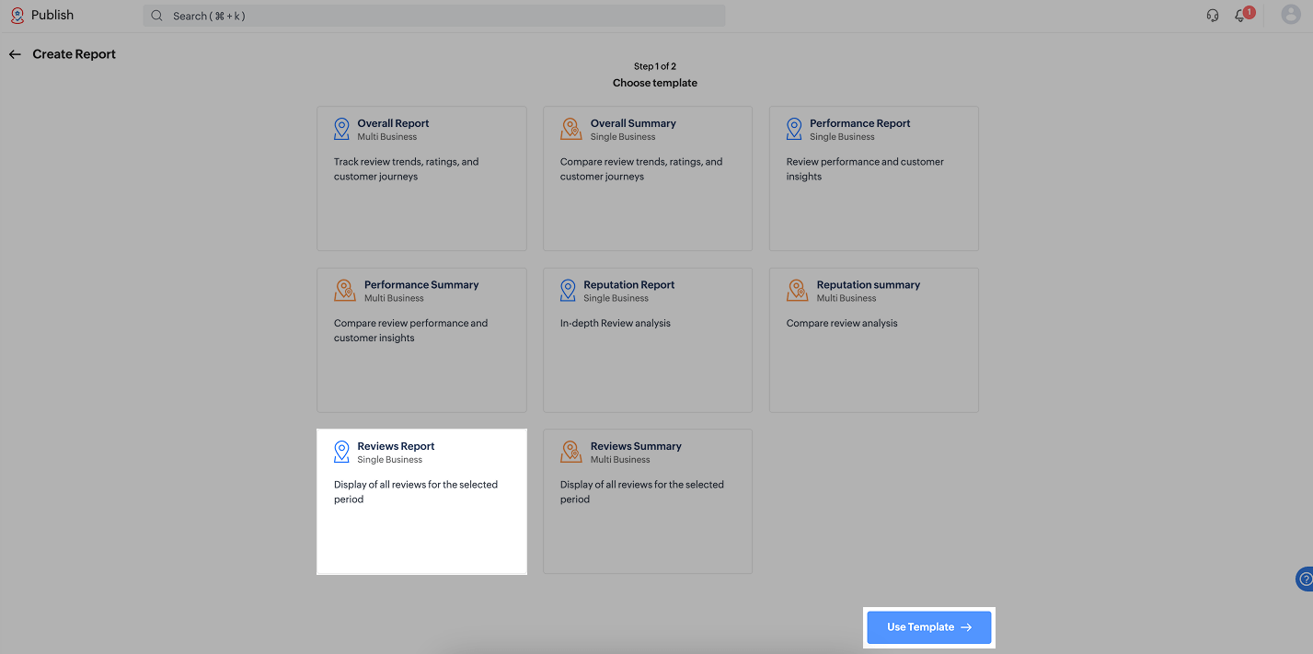Click the Reputation summary map icon
The width and height of the screenshot is (1313, 654).
798,291
